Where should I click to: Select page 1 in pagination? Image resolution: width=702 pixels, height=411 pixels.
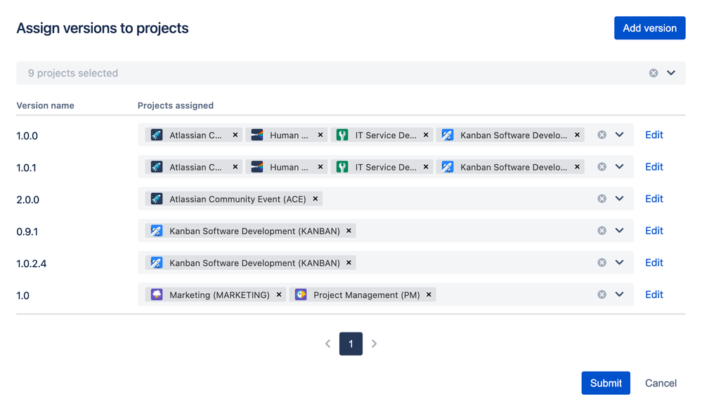[x=351, y=344]
